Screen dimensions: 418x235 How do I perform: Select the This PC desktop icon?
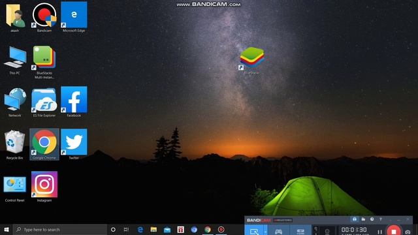point(15,59)
